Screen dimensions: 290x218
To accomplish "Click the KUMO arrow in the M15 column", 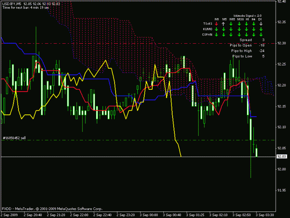I will tap(231, 29).
